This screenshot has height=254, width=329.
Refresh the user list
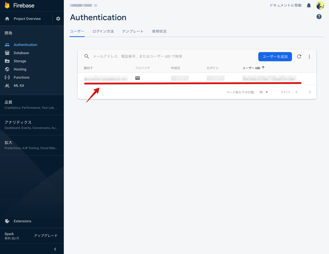299,56
